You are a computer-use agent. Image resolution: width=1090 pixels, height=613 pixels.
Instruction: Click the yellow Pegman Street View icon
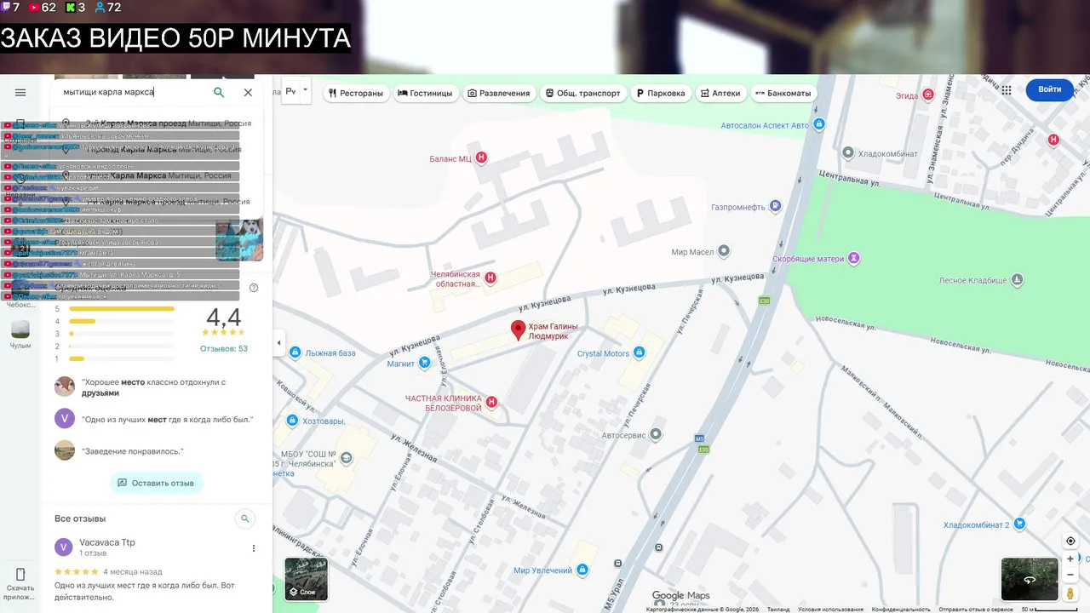click(1070, 593)
